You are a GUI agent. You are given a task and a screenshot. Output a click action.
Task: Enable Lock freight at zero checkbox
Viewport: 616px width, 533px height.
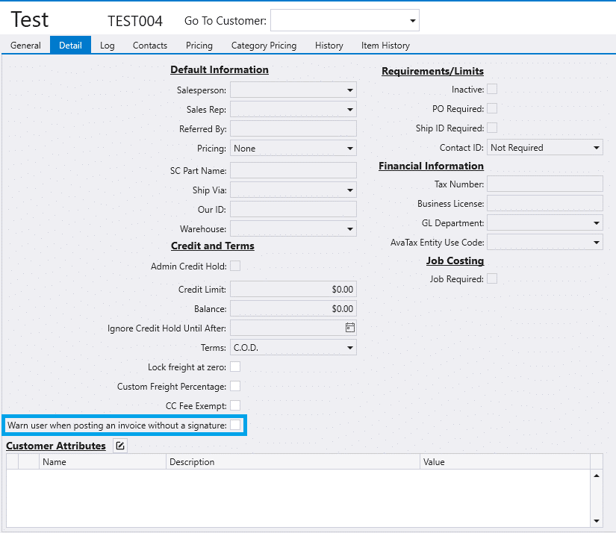235,367
